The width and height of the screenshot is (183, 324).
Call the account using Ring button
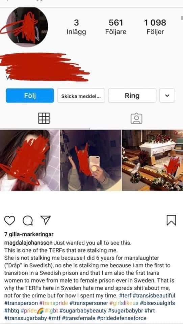[132, 96]
